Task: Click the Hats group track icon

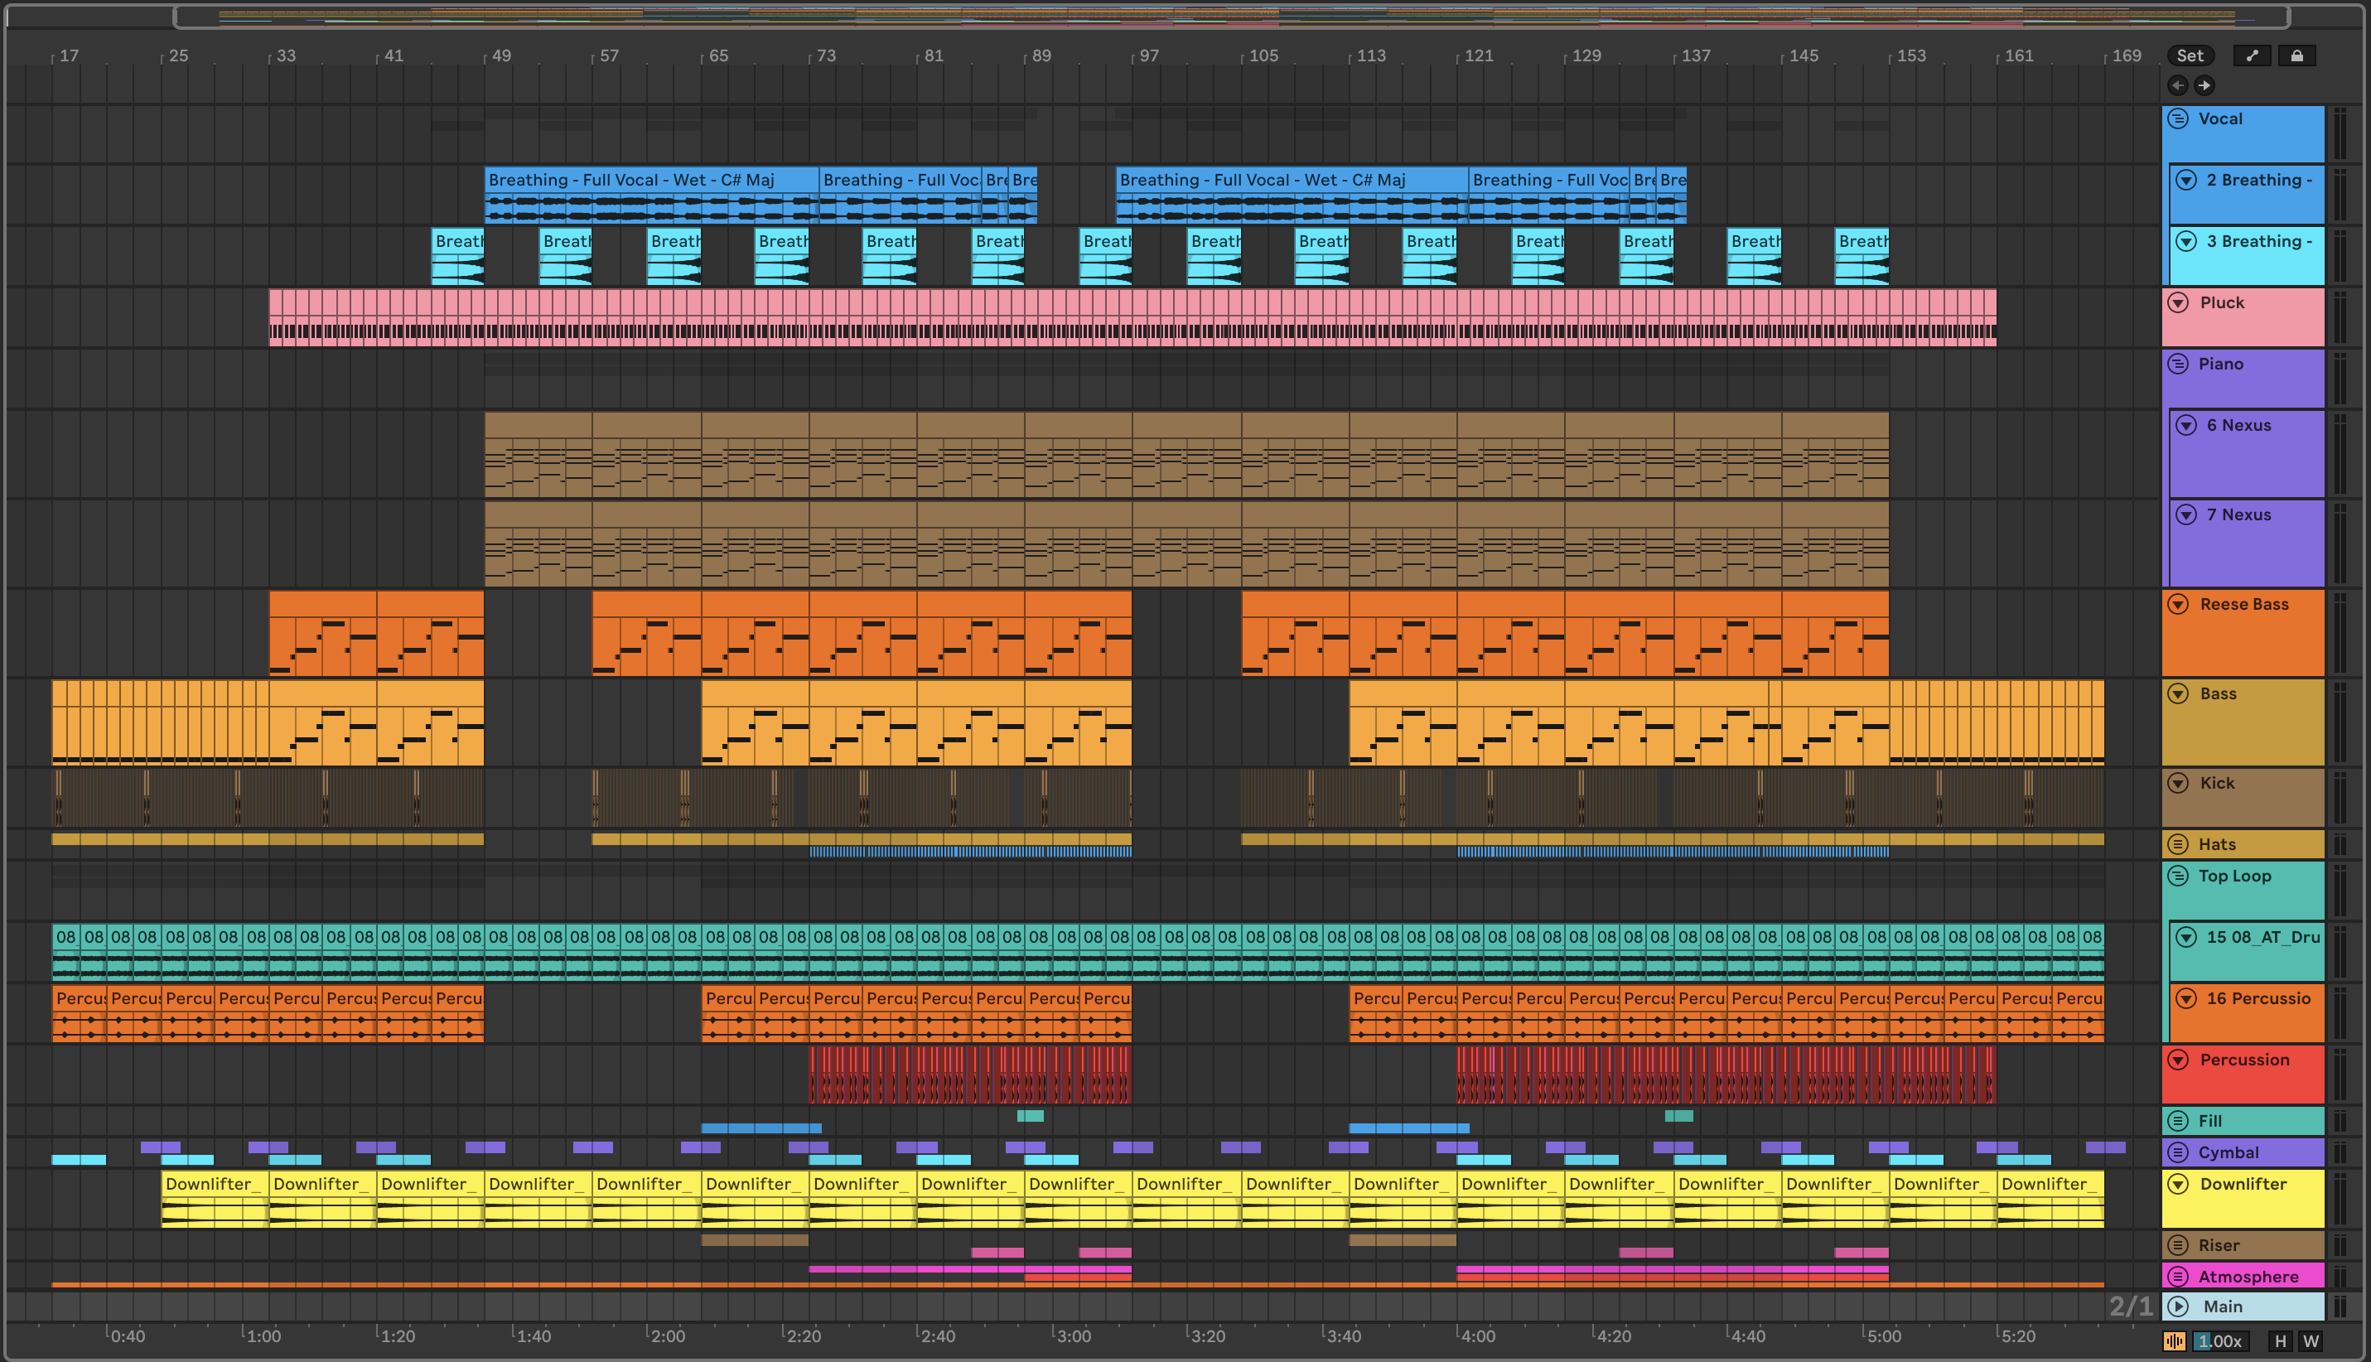Action: pos(2178,845)
